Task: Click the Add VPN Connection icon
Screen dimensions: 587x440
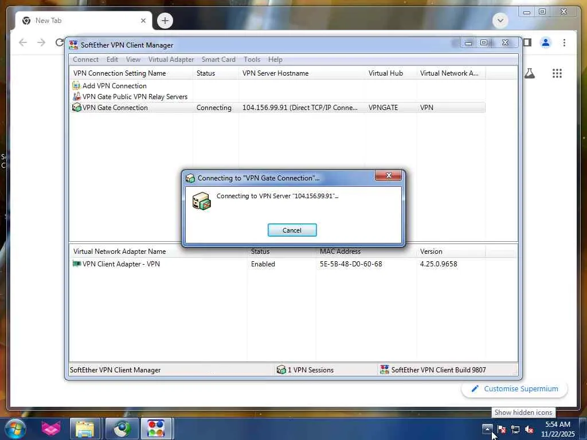Action: click(76, 86)
